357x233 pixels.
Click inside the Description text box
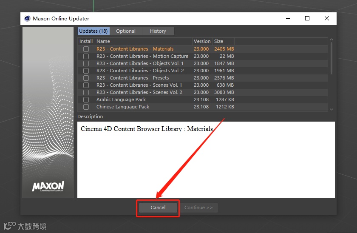coord(206,160)
